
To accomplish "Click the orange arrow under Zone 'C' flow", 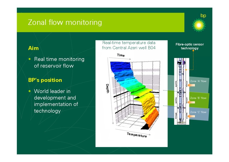I will (x=191, y=116).
